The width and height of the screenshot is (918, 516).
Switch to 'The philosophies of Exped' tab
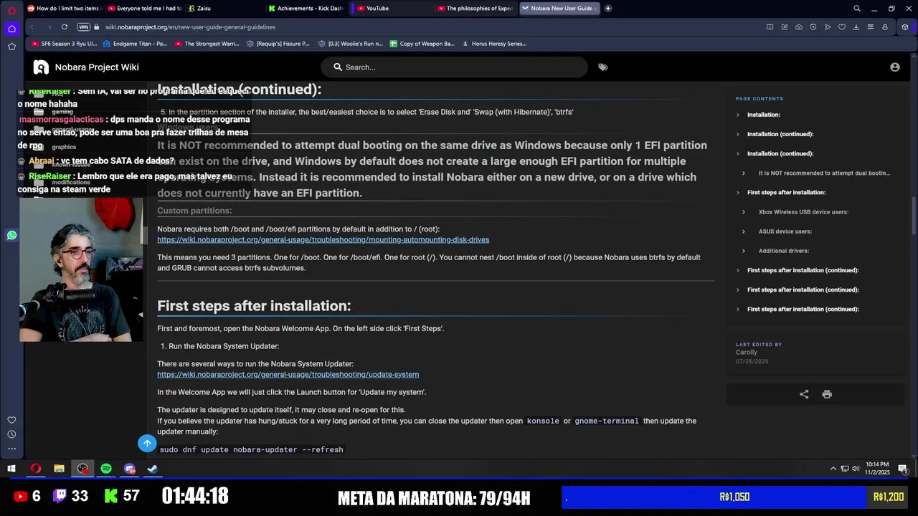point(475,9)
